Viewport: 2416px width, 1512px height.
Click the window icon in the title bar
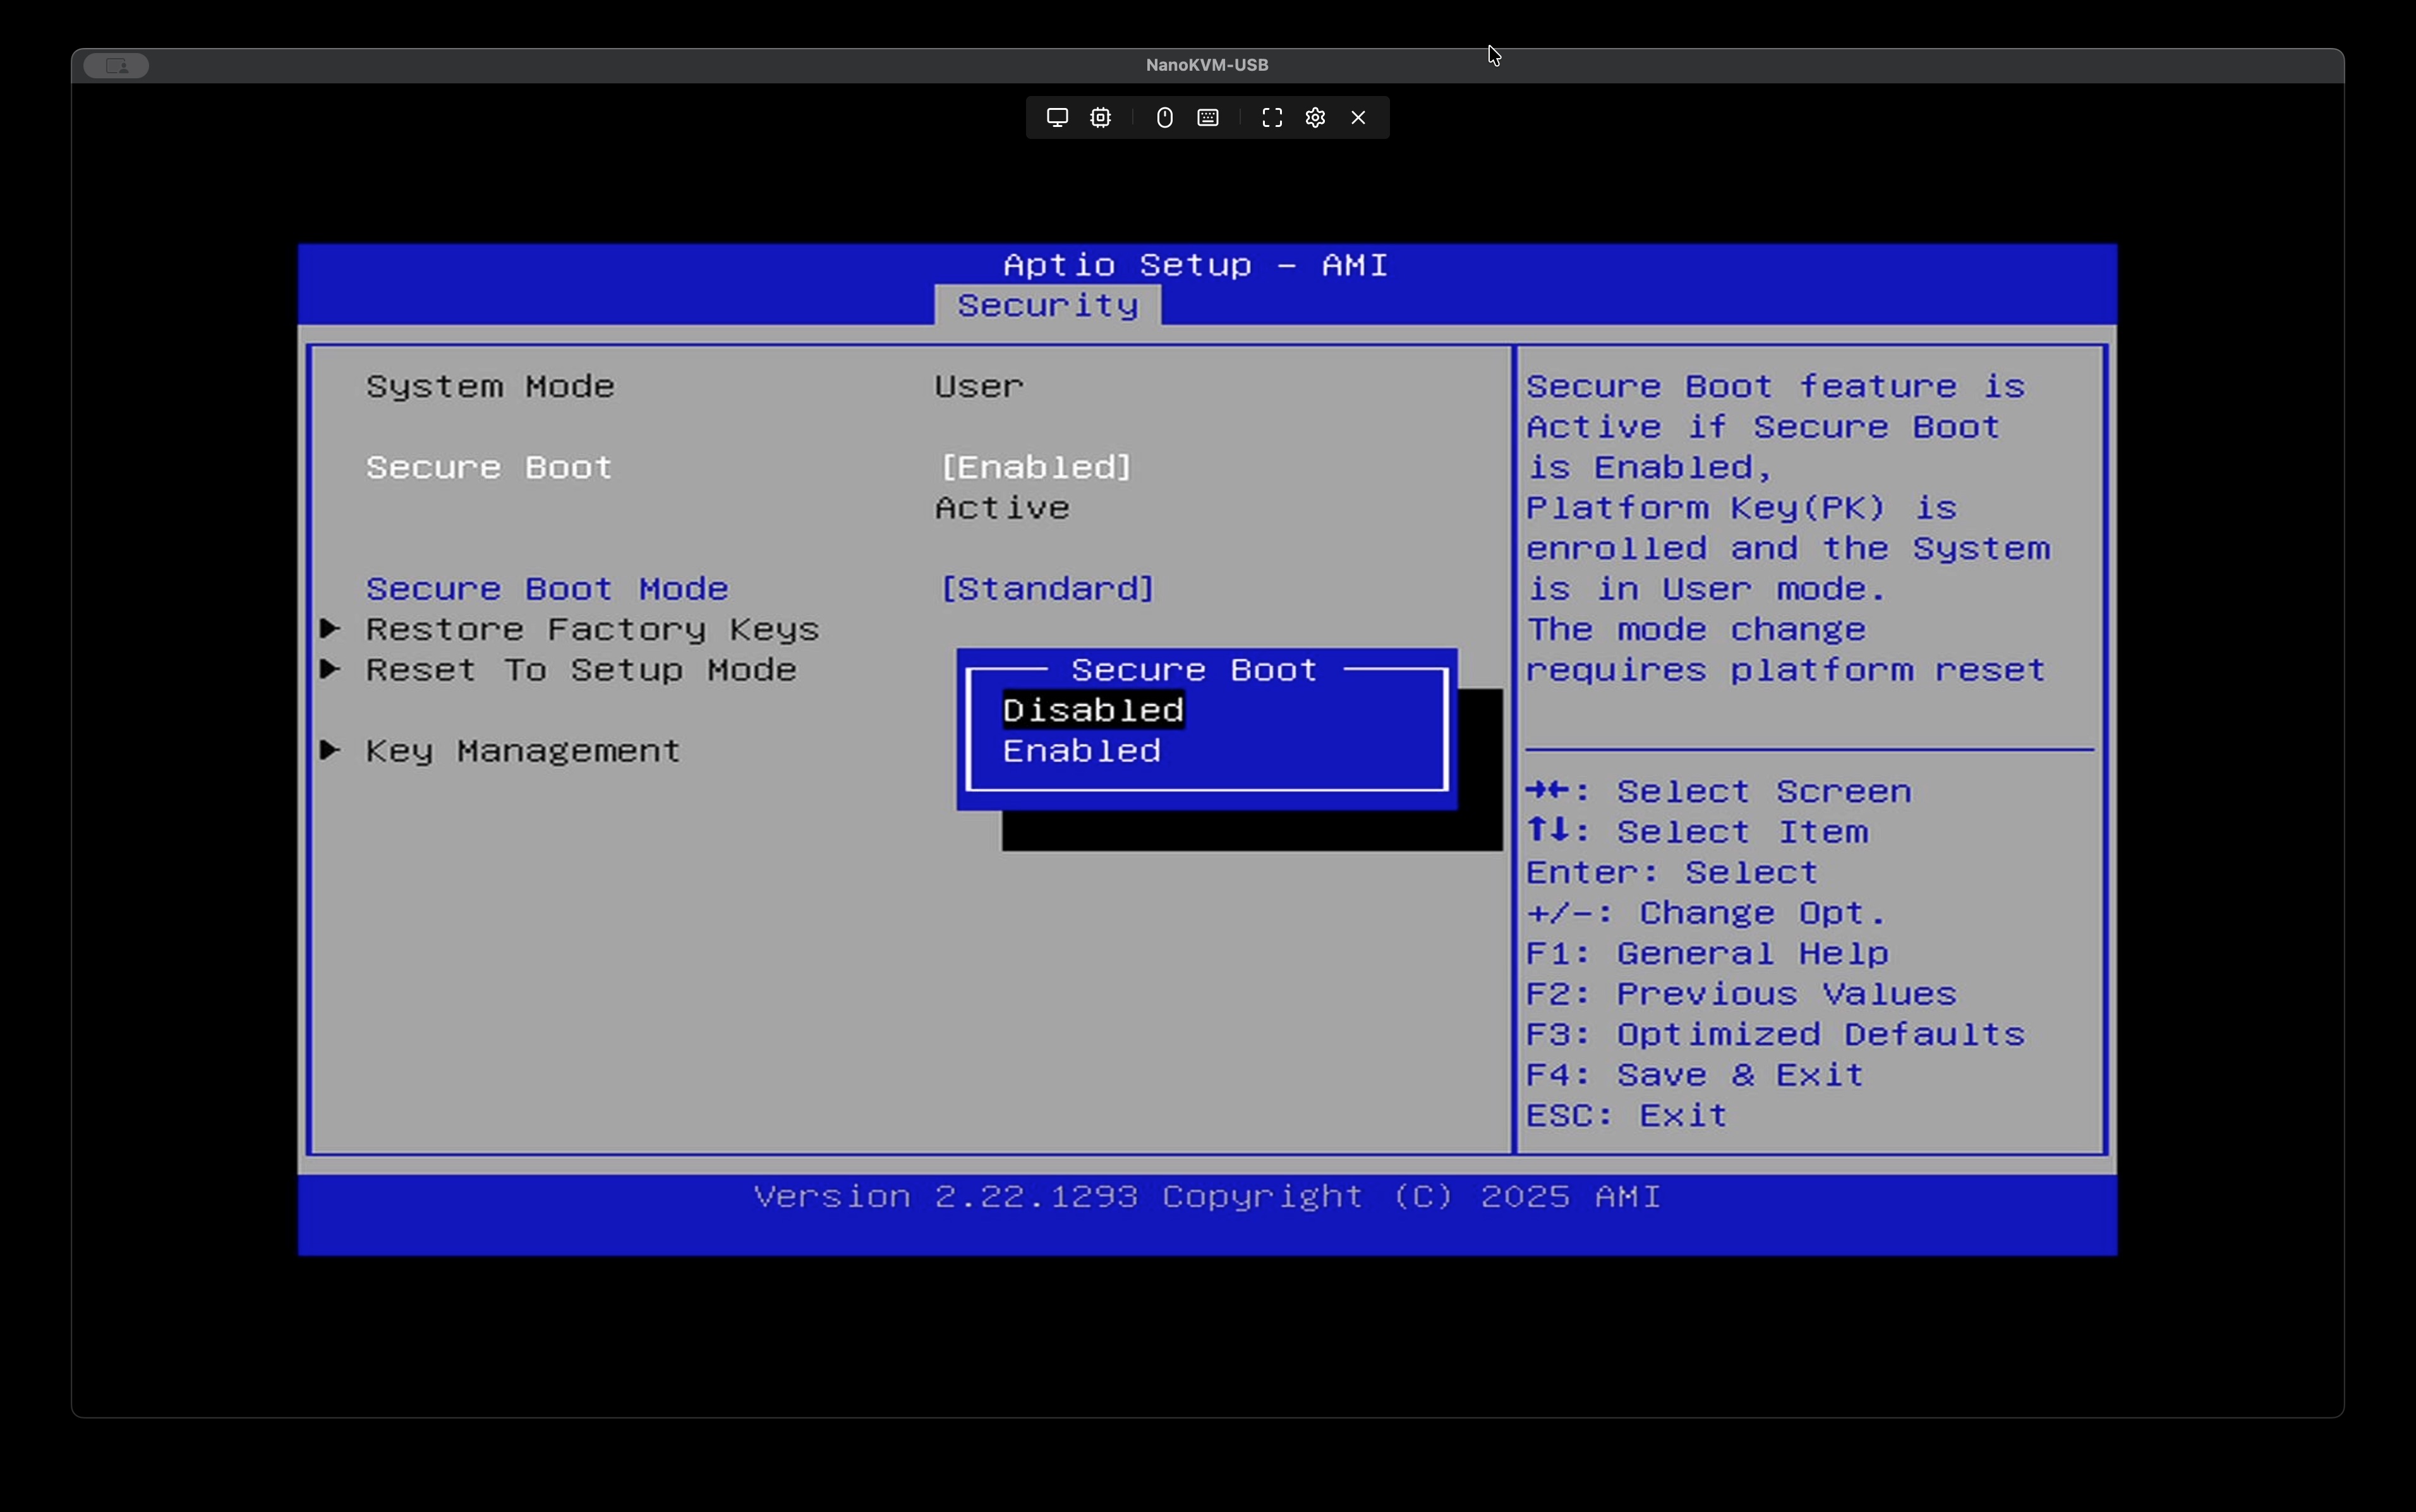coord(116,66)
